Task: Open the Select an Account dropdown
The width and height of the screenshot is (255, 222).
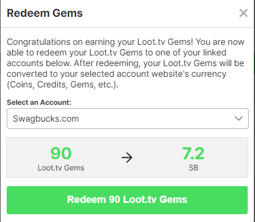Action: pyautogui.click(x=128, y=118)
